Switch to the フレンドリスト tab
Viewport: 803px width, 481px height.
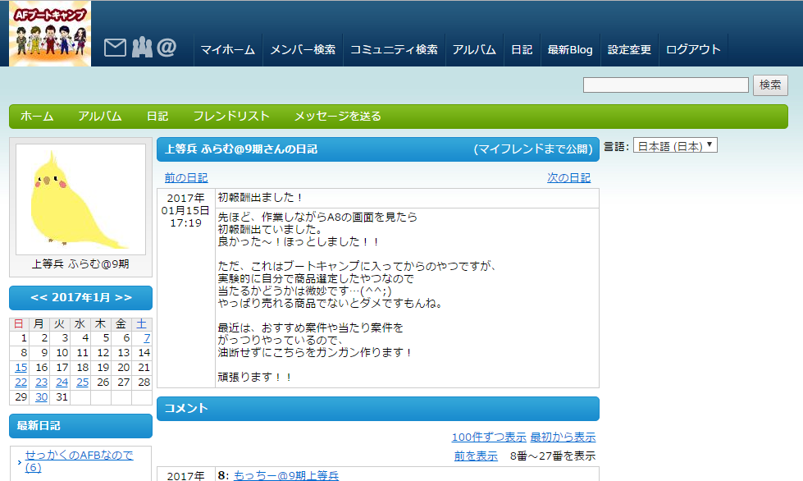click(x=231, y=117)
